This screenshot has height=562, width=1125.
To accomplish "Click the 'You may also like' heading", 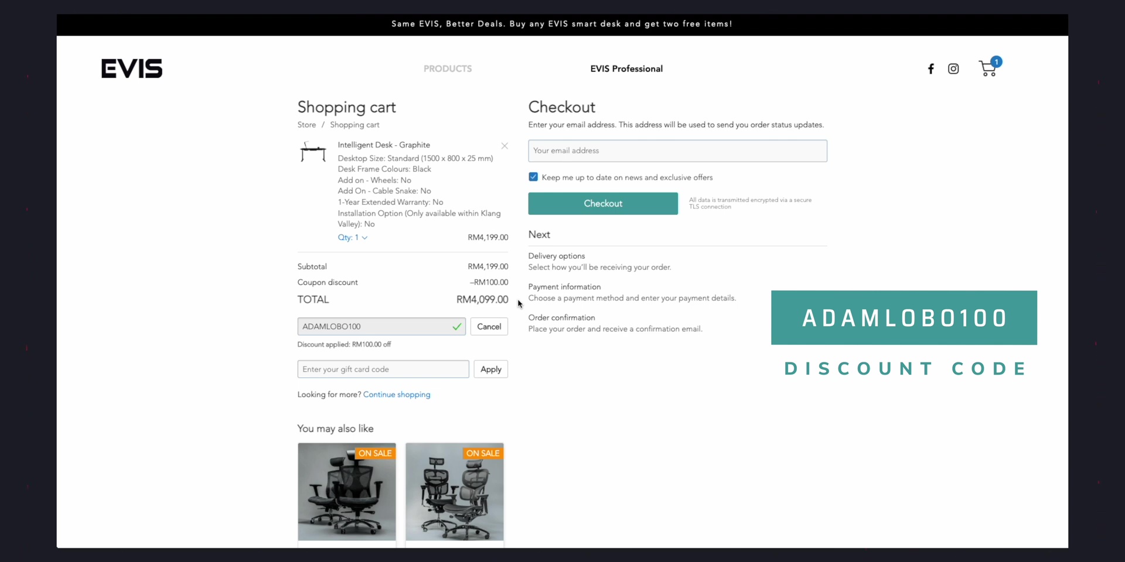I will (x=335, y=429).
